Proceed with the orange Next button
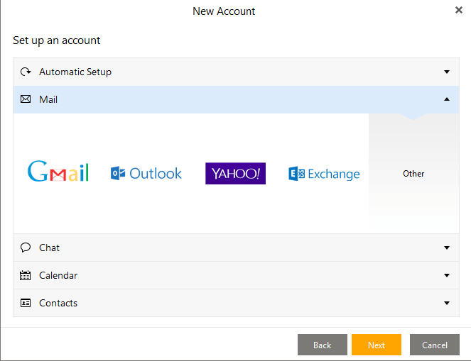Viewport: 471px width, 361px height. tap(377, 345)
